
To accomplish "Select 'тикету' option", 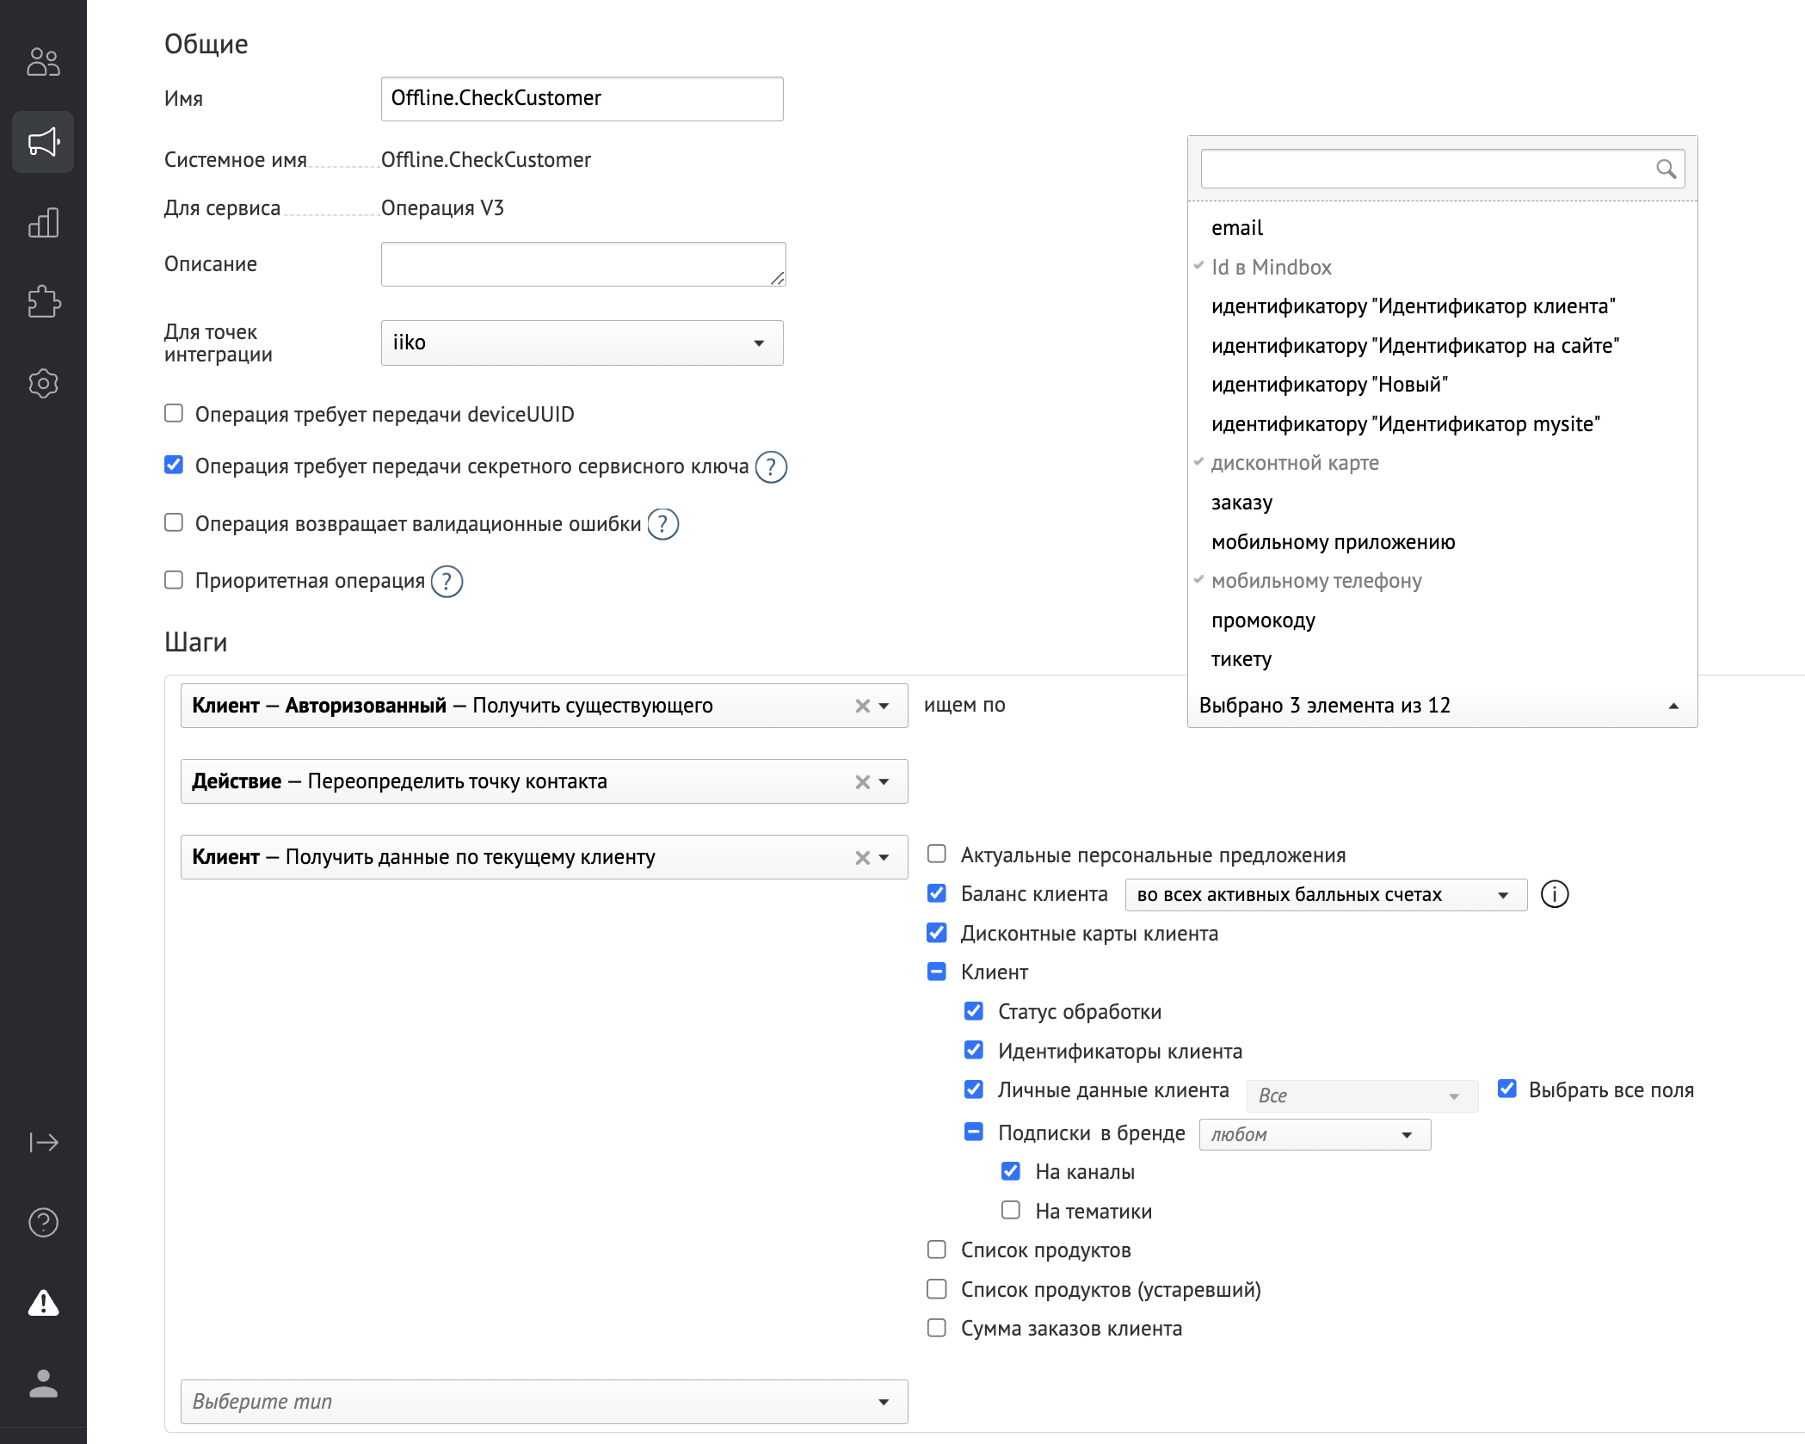I will [x=1442, y=659].
